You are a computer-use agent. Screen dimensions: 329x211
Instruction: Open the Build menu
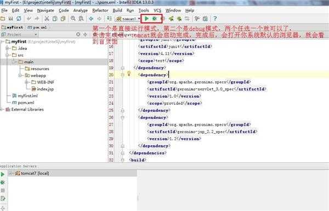point(117,10)
